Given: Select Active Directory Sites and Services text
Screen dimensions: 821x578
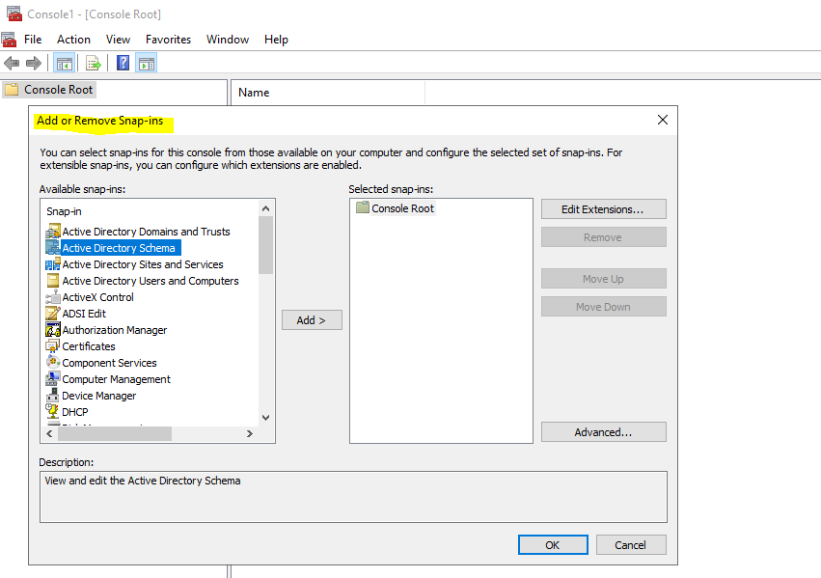Looking at the screenshot, I should point(143,264).
